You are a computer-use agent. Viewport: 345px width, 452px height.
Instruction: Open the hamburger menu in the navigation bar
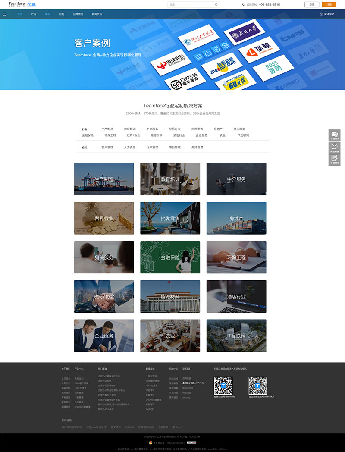tap(5, 14)
